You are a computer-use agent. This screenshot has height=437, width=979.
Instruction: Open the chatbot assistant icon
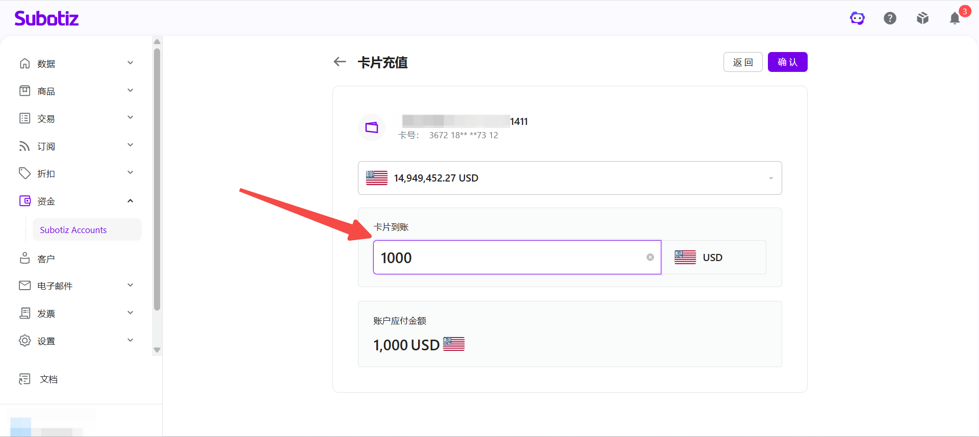tap(857, 18)
